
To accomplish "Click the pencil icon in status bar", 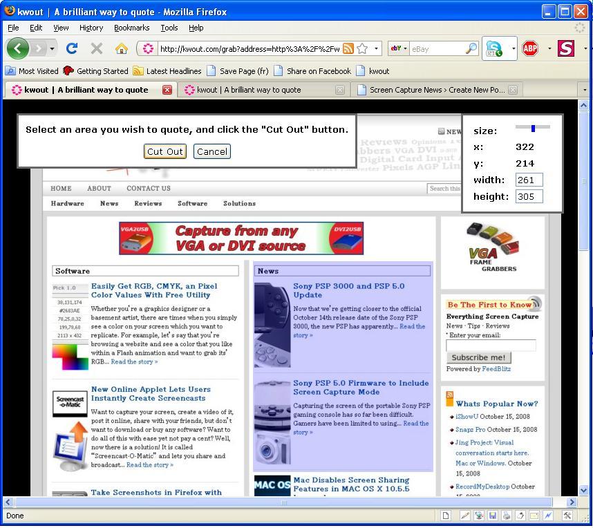I will click(465, 516).
